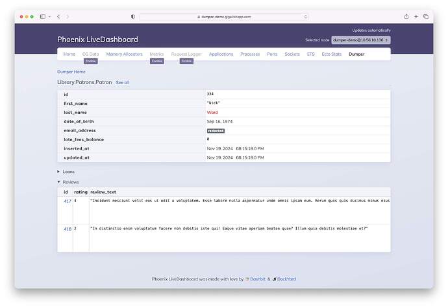The height and width of the screenshot is (307, 448).
Task: Click Enable badge under Metrics
Action: click(x=157, y=61)
